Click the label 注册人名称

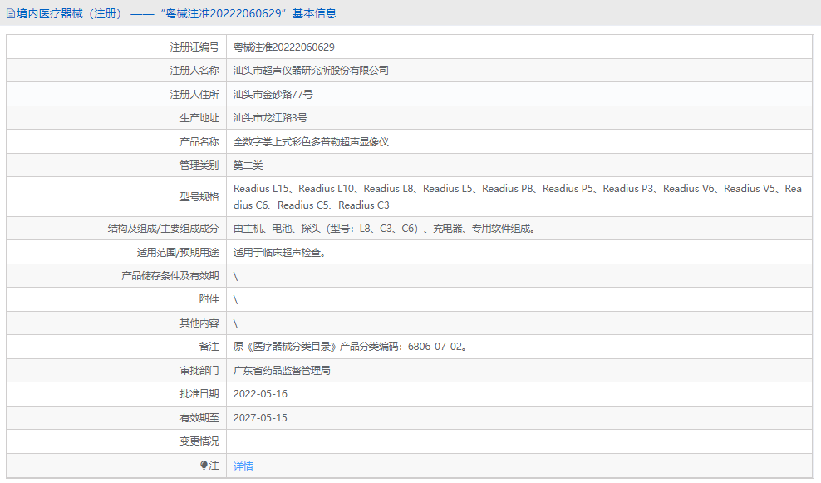pos(194,70)
